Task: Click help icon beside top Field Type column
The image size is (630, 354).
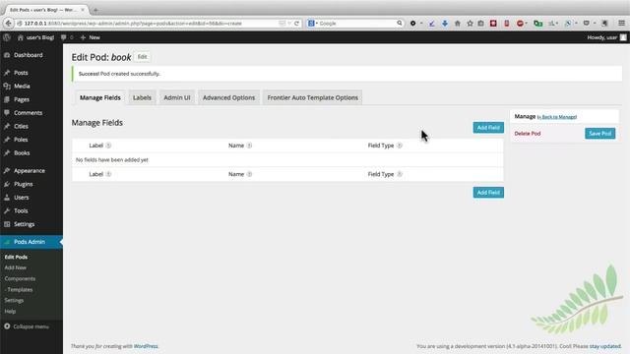Action: tap(400, 146)
